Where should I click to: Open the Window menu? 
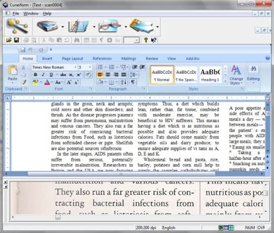pos(31,13)
